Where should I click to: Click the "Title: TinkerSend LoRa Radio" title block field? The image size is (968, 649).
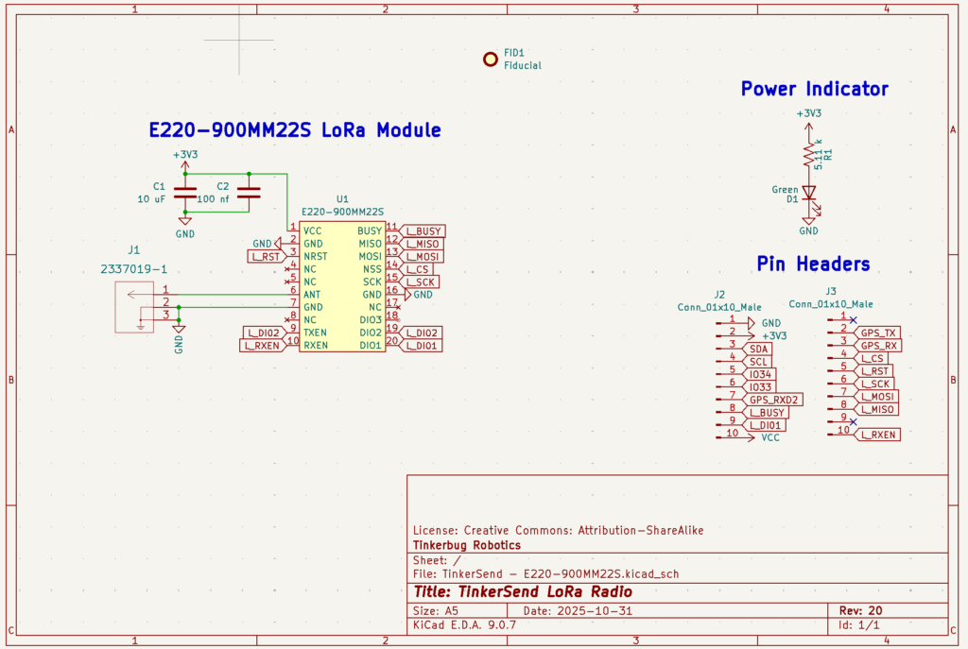click(523, 591)
